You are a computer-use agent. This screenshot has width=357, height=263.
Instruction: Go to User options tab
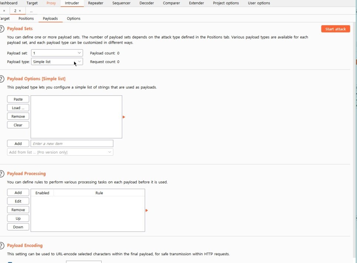[x=259, y=3]
